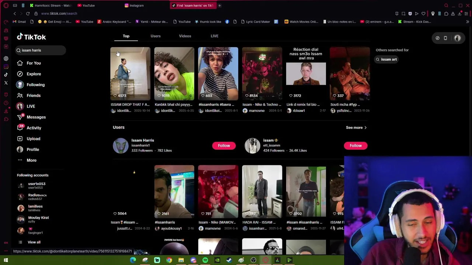Open the browser snapshot tool icon
This screenshot has height=265, width=472.
[x=403, y=14]
